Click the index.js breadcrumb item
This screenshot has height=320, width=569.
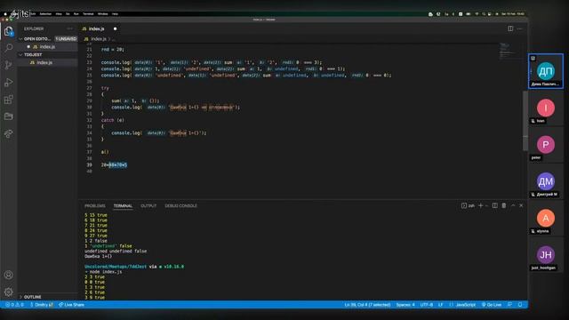pyautogui.click(x=95, y=39)
